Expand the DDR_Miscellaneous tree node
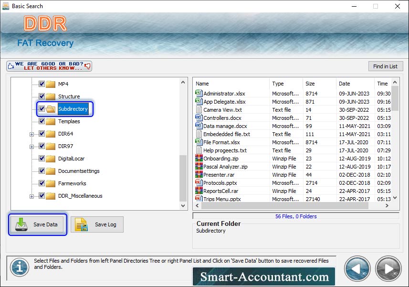The height and width of the screenshot is (287, 409). pyautogui.click(x=31, y=196)
